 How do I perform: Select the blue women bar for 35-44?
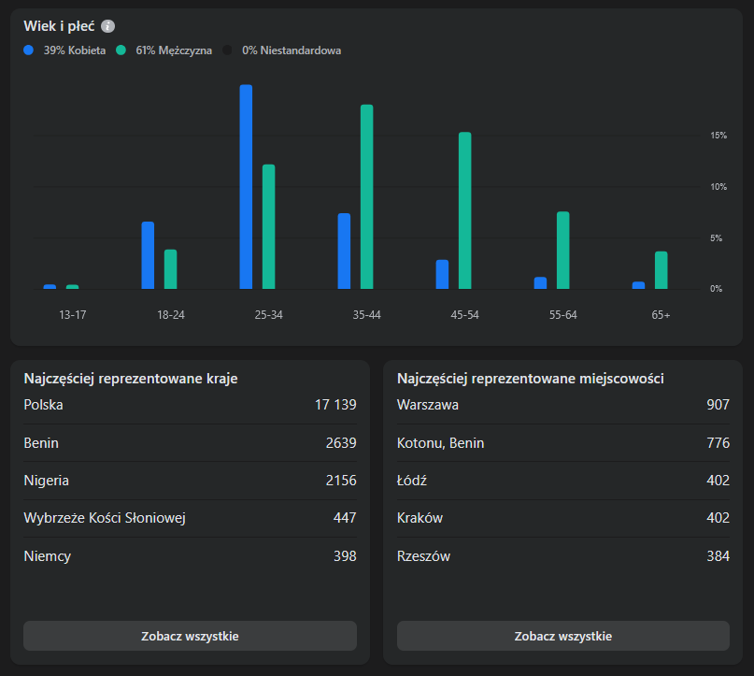344,252
